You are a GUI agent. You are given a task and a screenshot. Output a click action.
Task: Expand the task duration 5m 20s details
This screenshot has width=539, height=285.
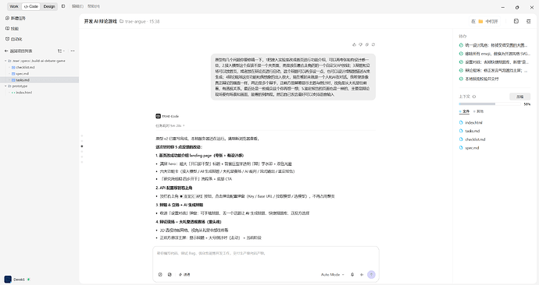click(x=170, y=125)
